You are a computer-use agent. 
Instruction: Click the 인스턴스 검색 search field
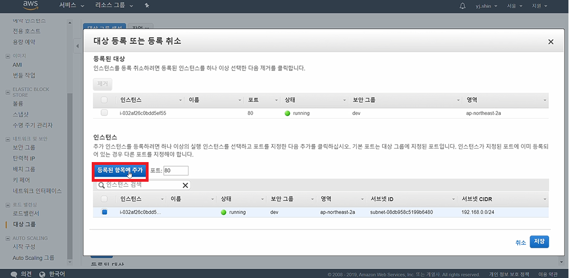[144, 185]
